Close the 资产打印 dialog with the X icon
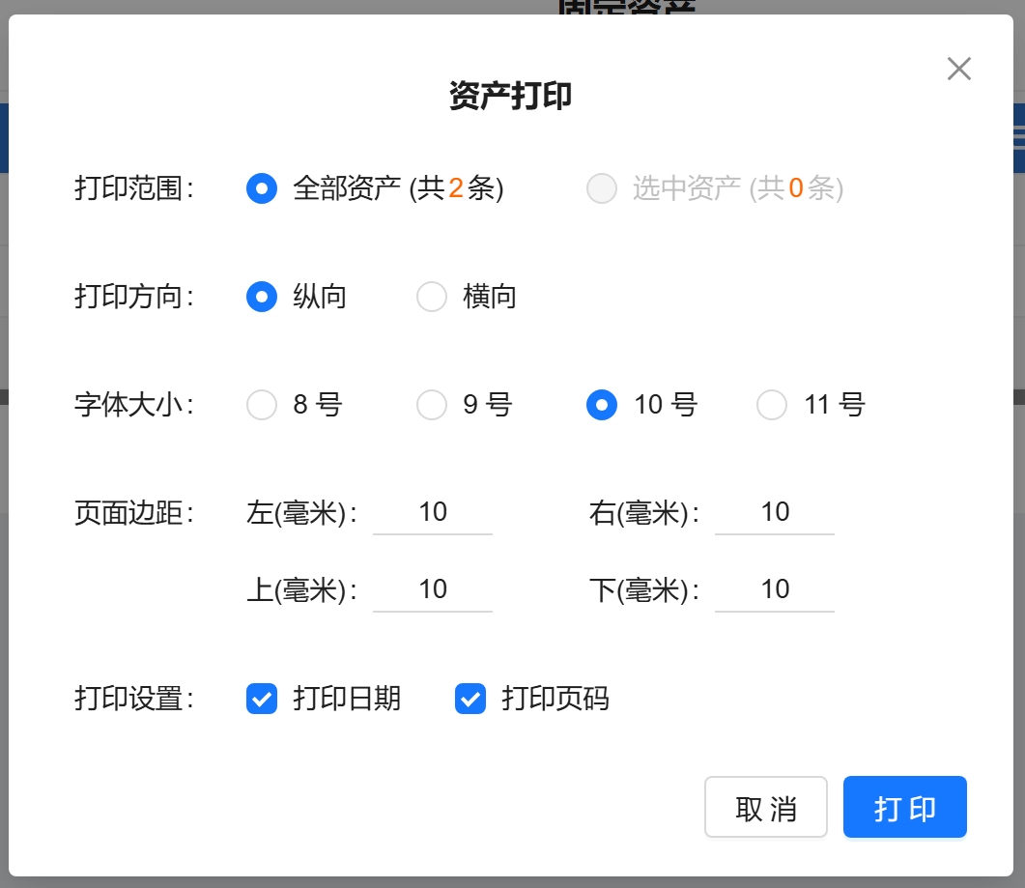This screenshot has height=888, width=1025. point(958,69)
